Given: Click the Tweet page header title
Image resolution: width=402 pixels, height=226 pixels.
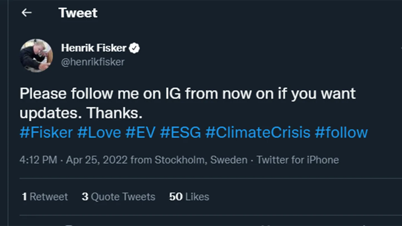Looking at the screenshot, I should 78,13.
